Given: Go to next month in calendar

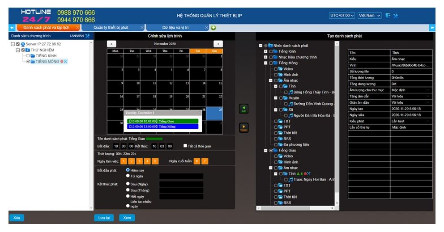Looking at the screenshot, I should [218, 44].
